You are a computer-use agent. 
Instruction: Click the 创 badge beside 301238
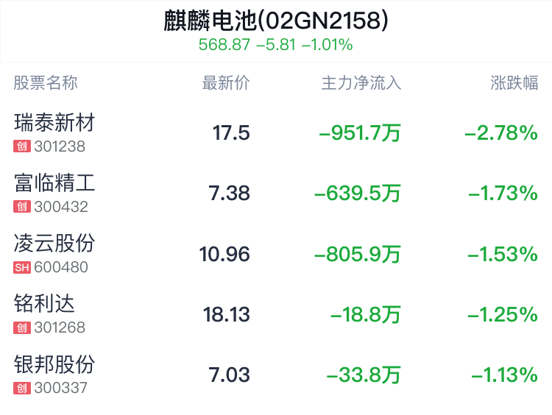pos(22,146)
